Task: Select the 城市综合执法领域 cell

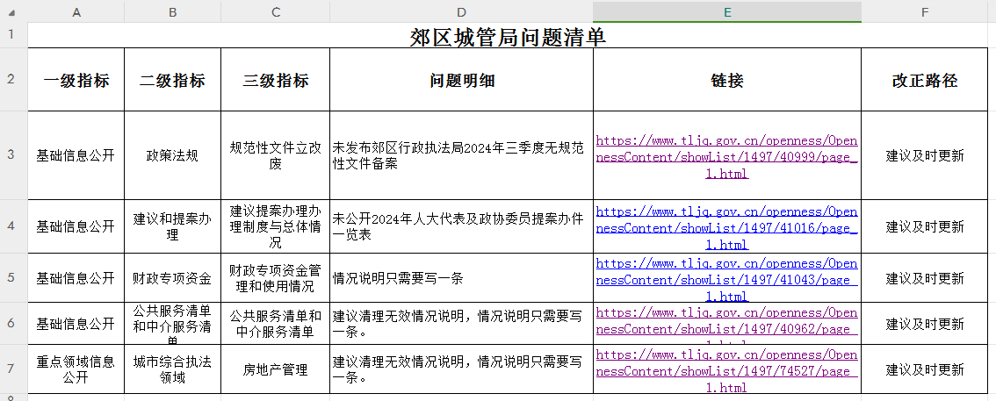Action: point(172,369)
